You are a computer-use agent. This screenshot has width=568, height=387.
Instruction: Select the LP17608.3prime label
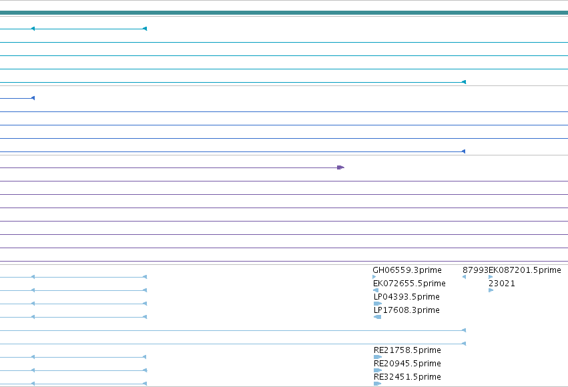(406, 310)
